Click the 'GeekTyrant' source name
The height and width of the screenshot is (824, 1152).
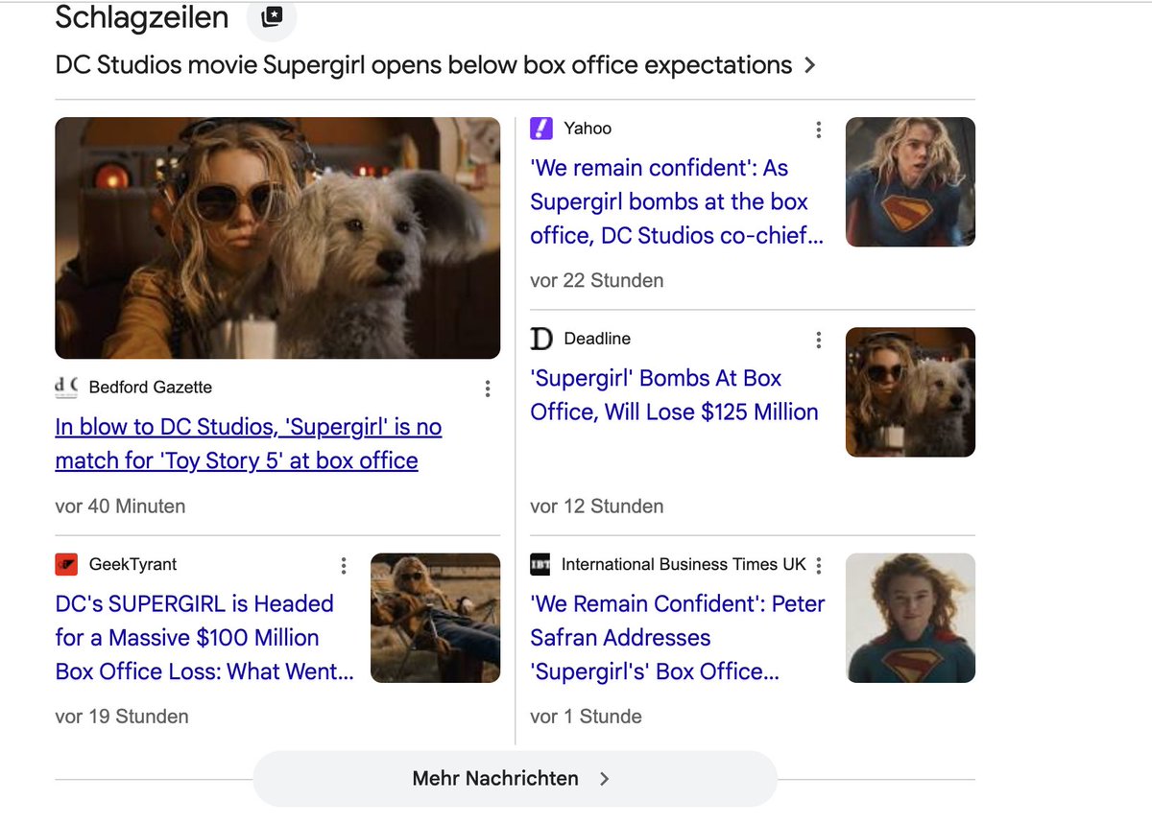(132, 564)
